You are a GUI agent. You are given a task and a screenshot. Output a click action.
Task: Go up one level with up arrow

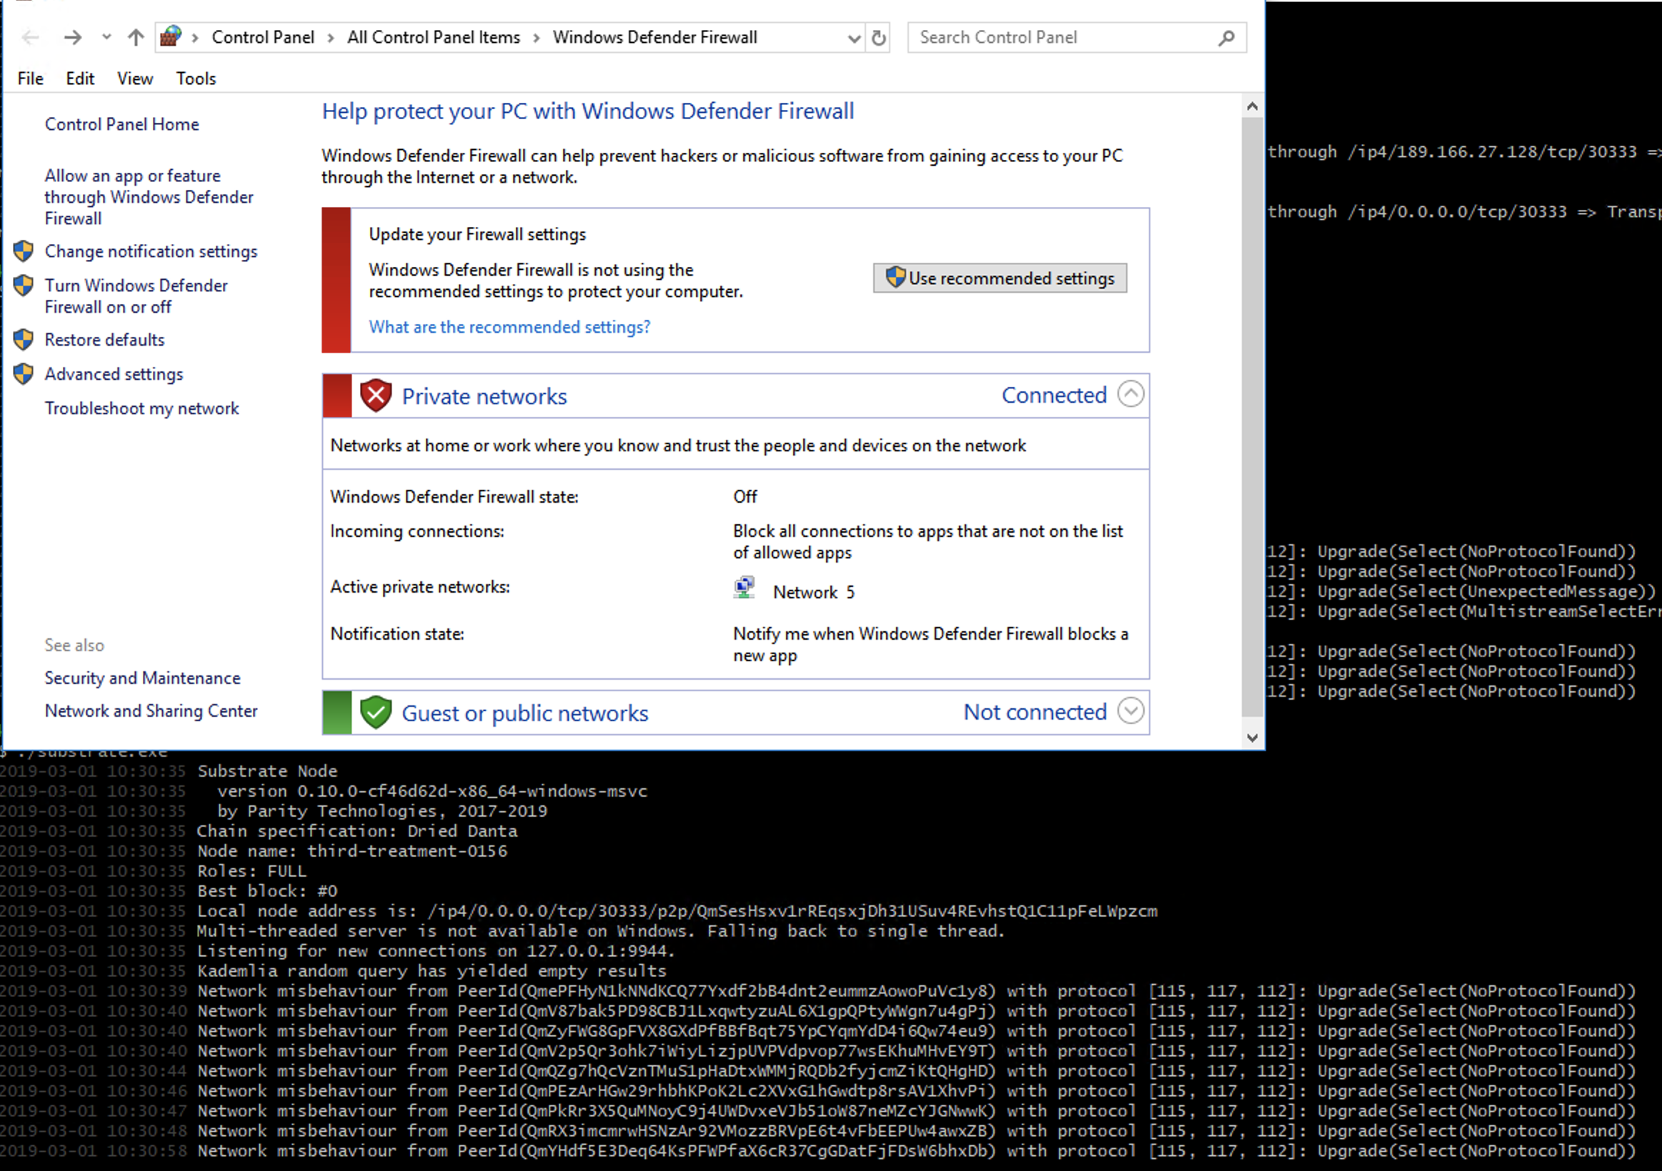click(135, 37)
